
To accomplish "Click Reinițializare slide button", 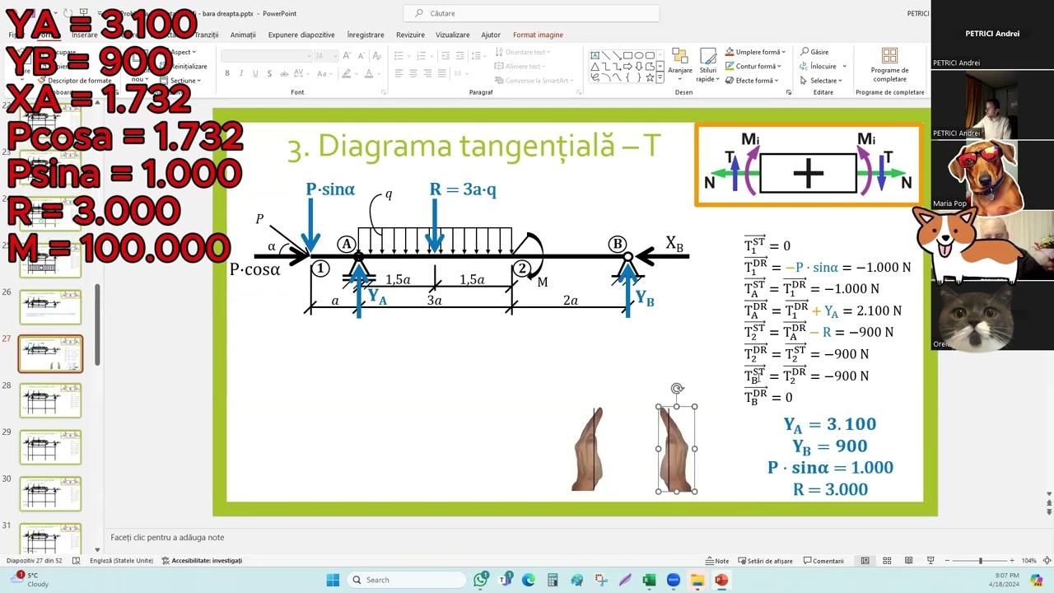I will [x=182, y=66].
